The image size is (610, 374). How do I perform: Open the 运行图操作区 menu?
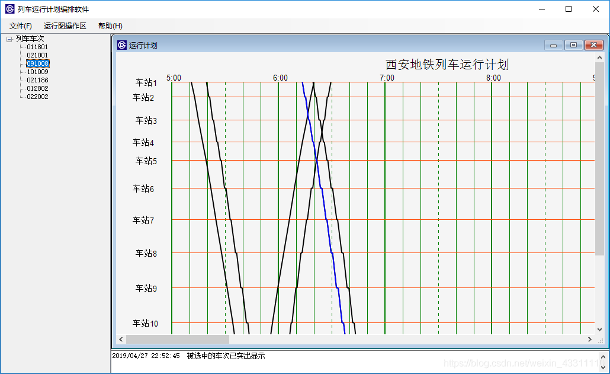65,25
